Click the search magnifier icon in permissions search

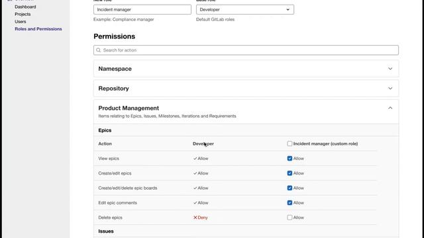[x=99, y=50]
